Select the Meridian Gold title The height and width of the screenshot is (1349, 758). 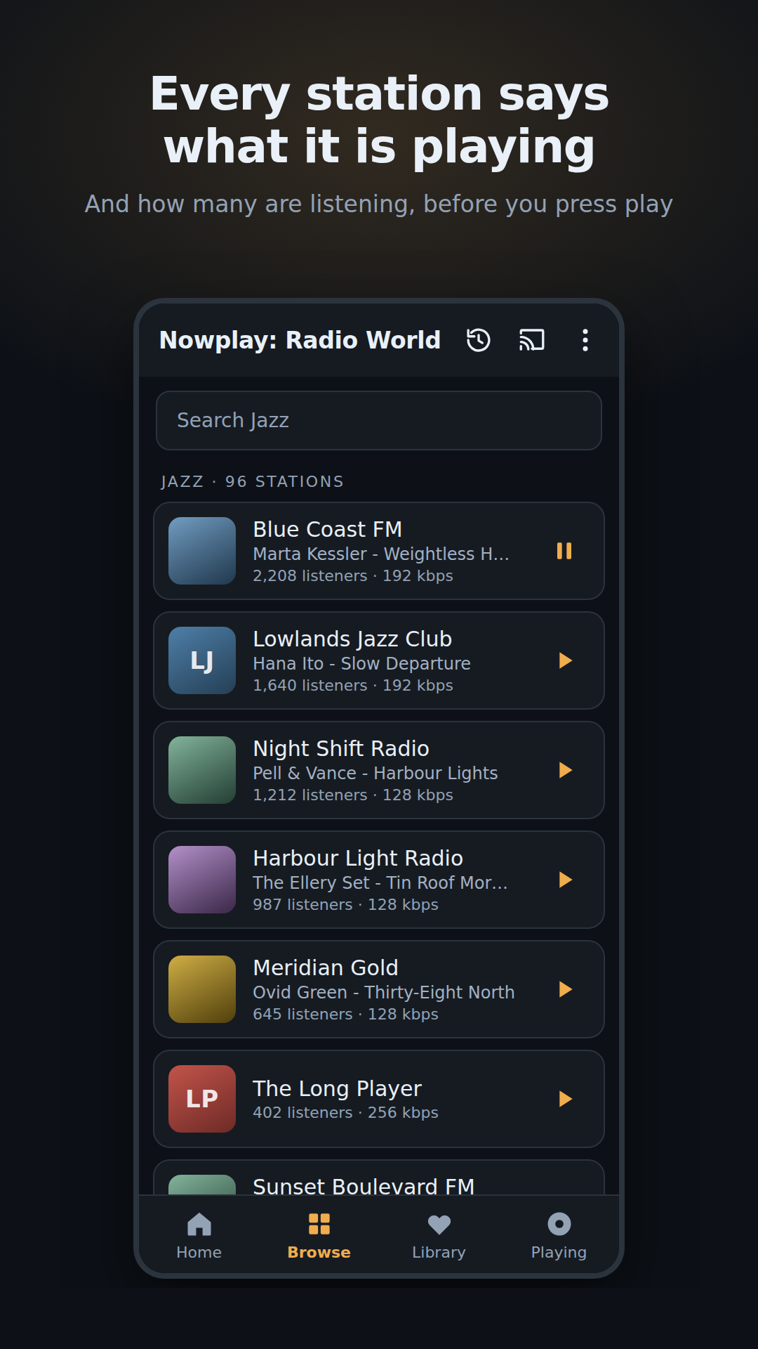[326, 967]
